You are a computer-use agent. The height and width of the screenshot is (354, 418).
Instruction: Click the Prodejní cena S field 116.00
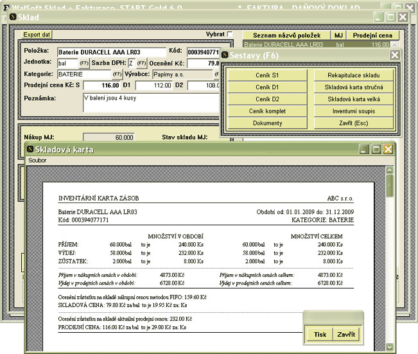pyautogui.click(x=101, y=85)
